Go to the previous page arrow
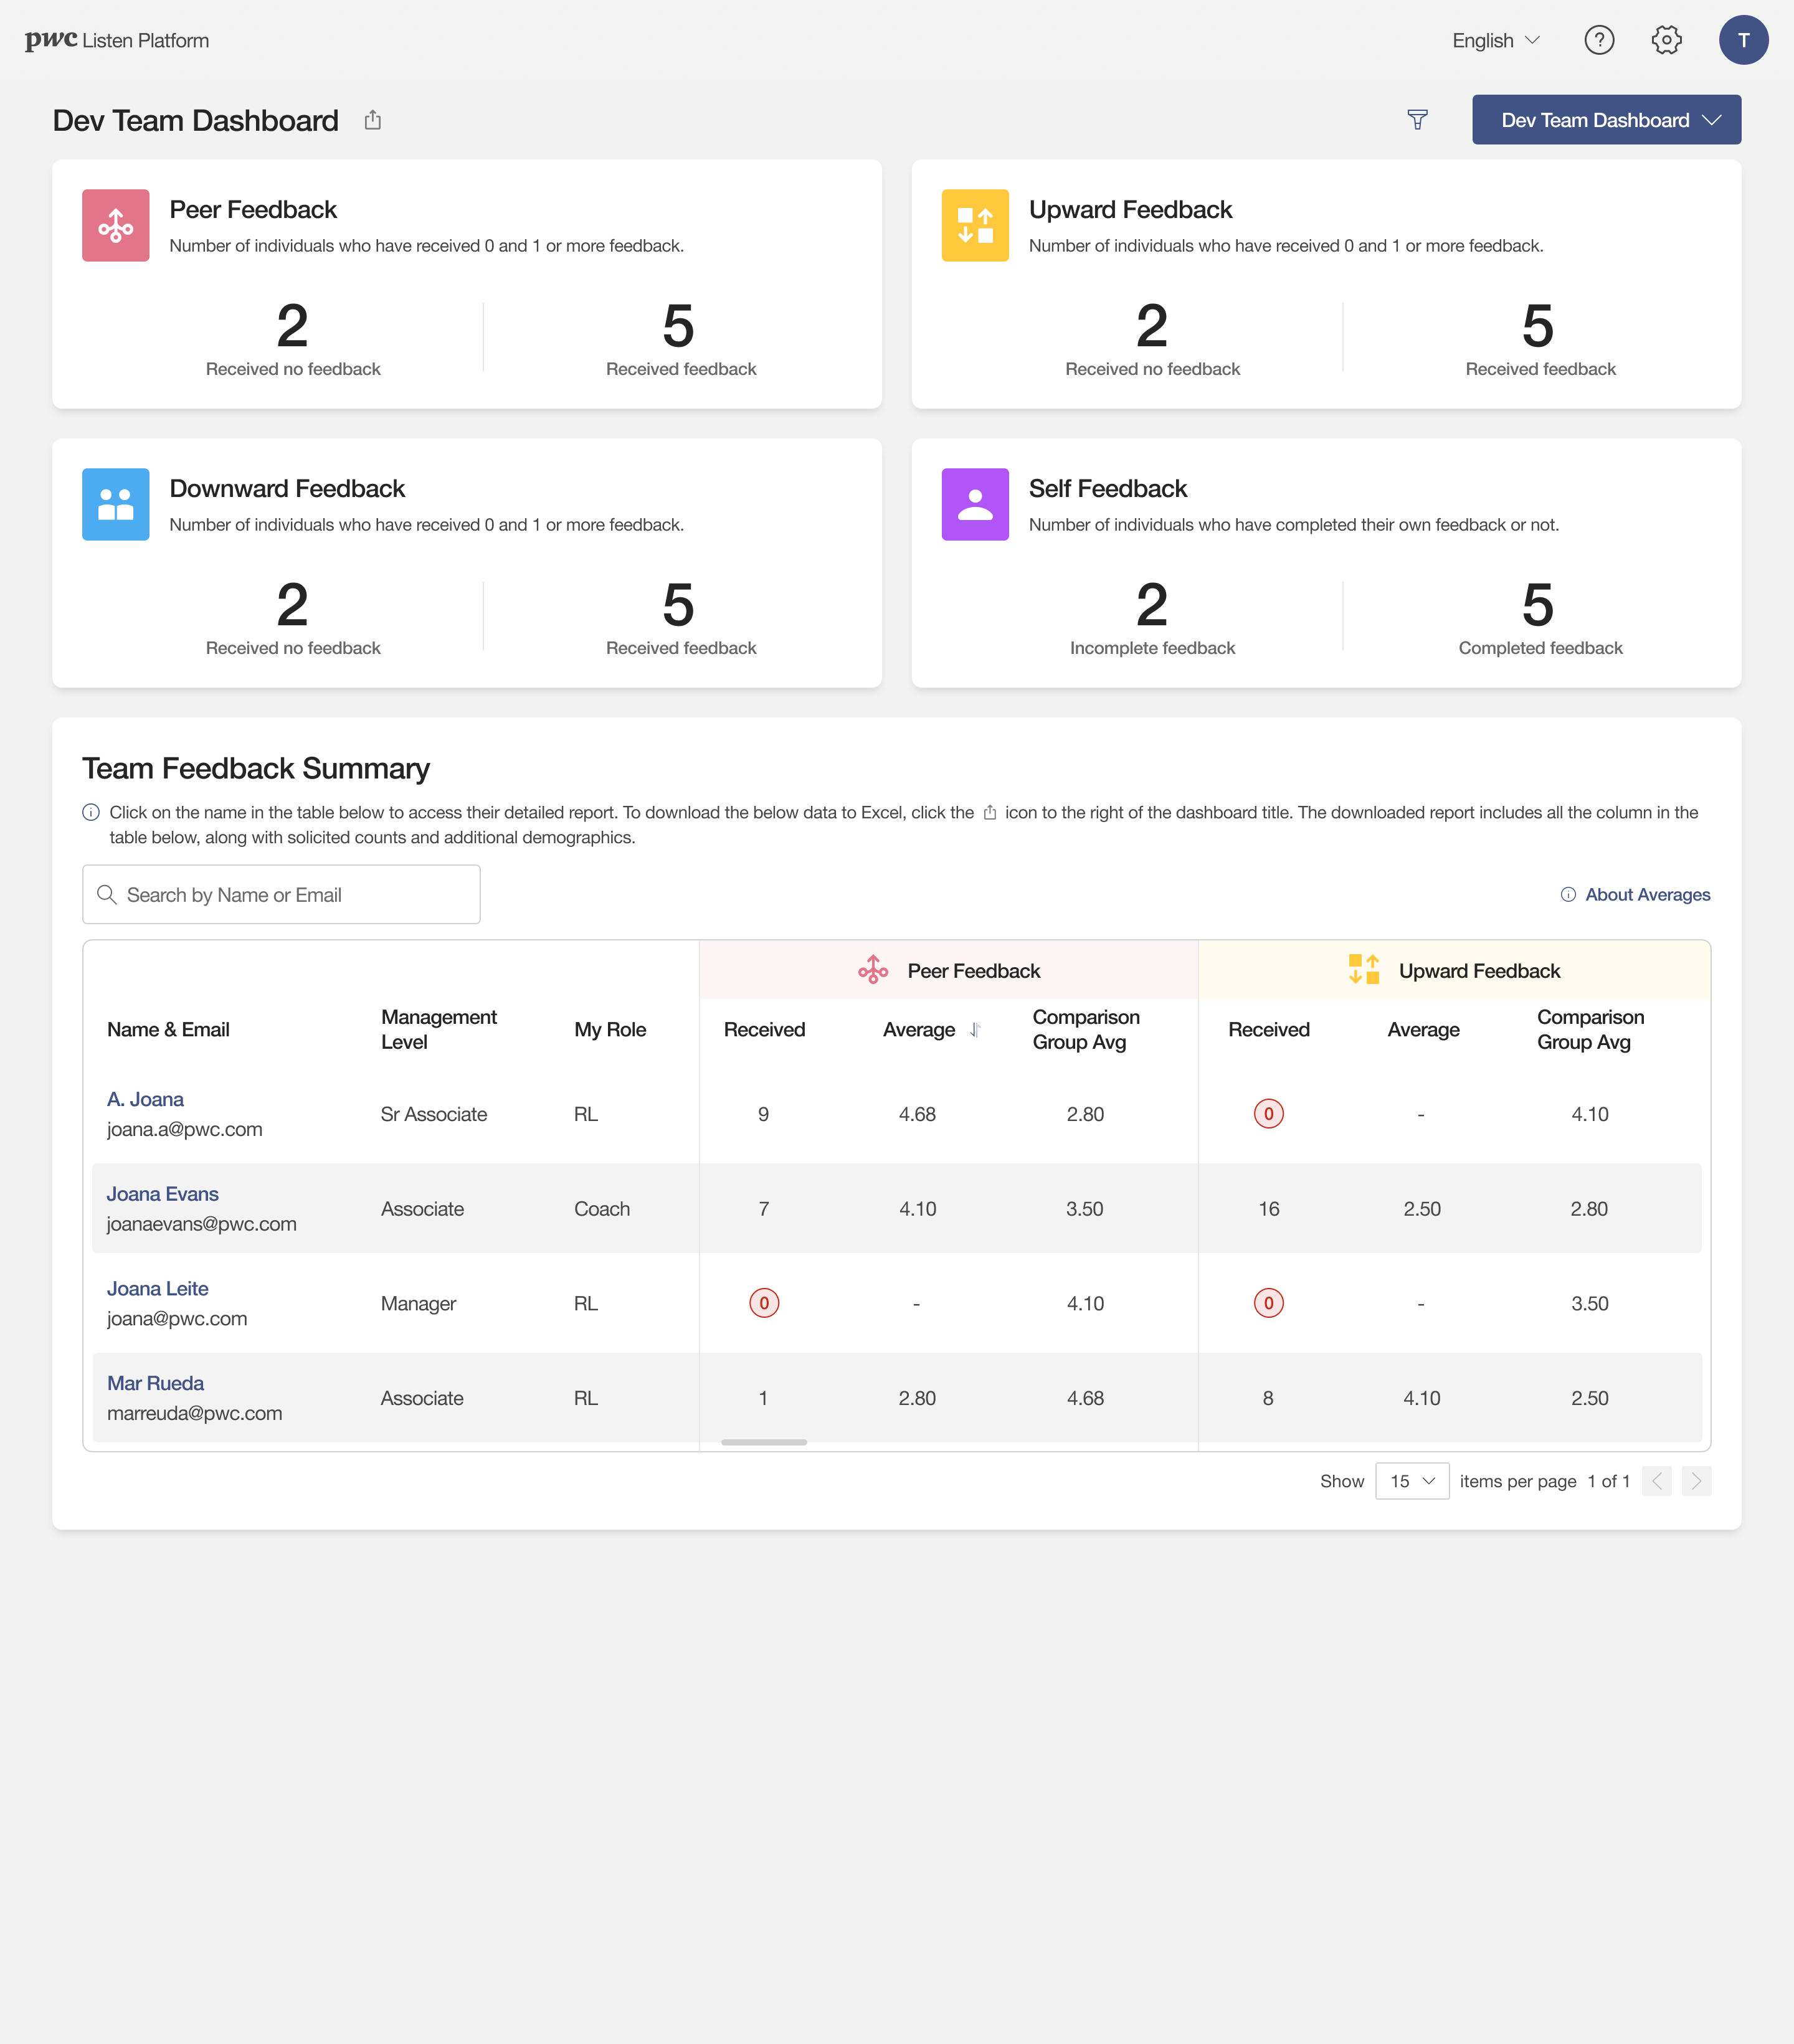The height and width of the screenshot is (2044, 1794). [1656, 1481]
